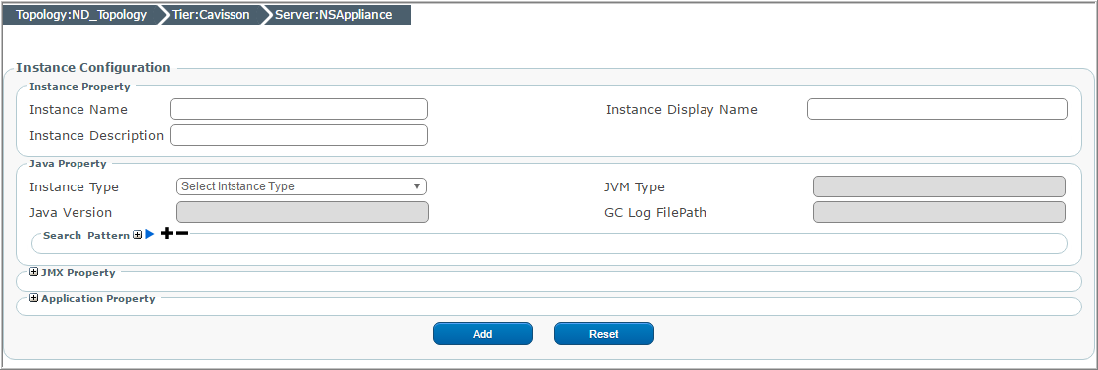Add a search pattern with the plus icon
The height and width of the screenshot is (370, 1098).
[167, 234]
